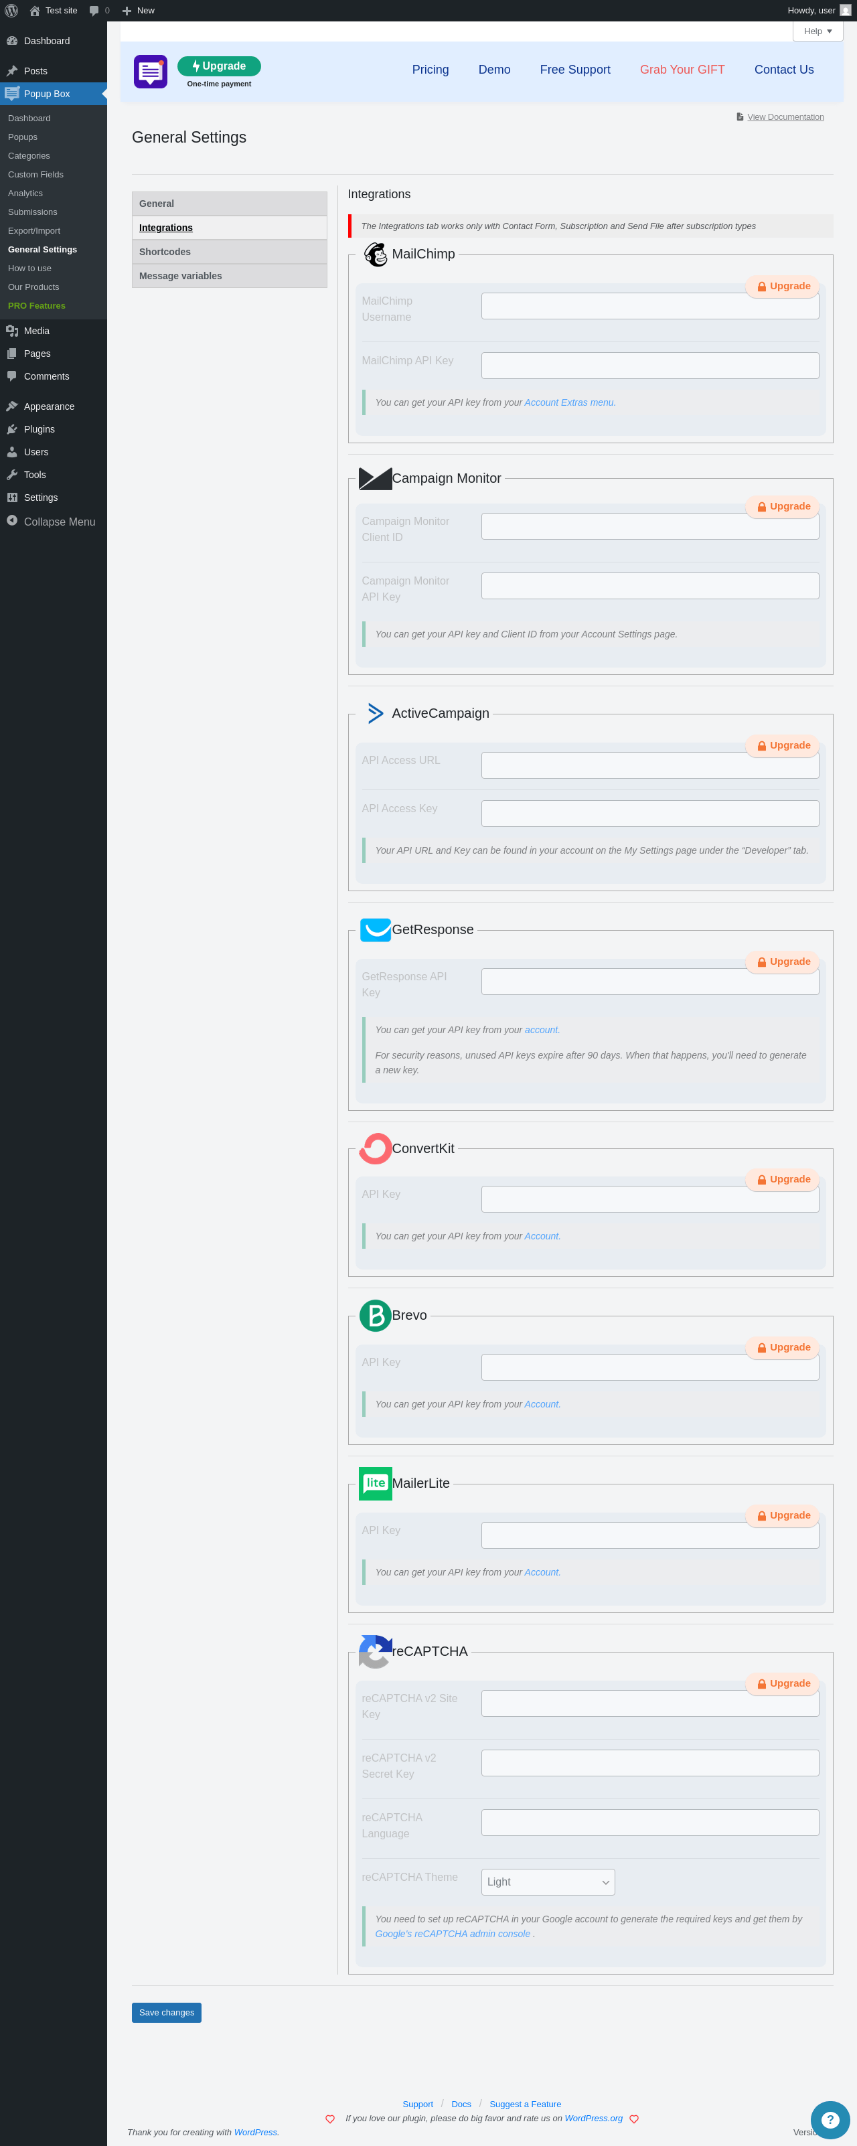Collapse the WordPress admin menu
Viewport: 857px width, 2146px height.
[52, 522]
